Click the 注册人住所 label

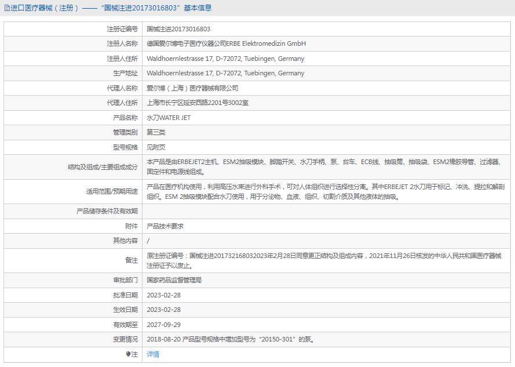[x=122, y=59]
